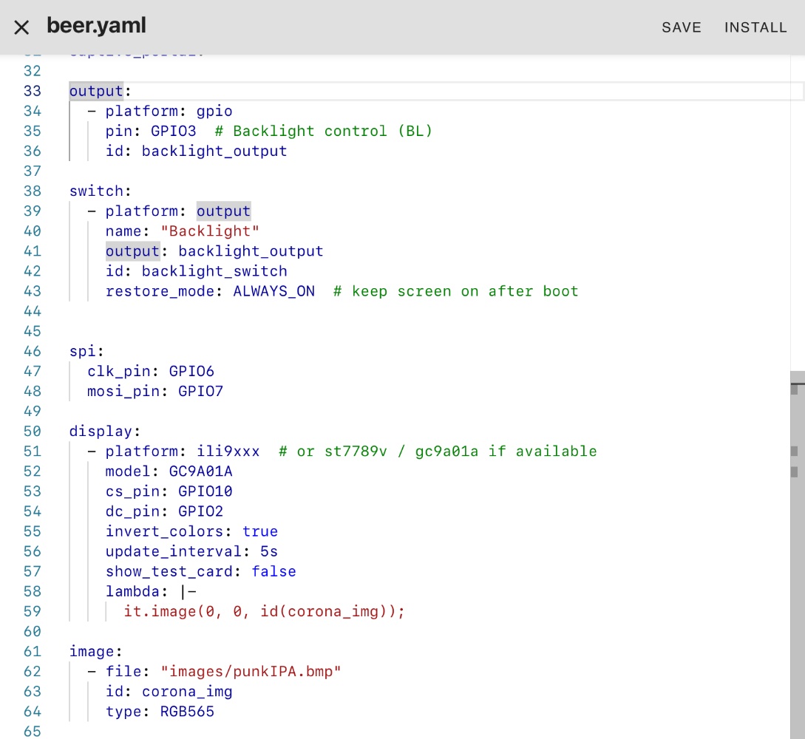Click the backlight_switch id value
Screen dimensions: 805x739
(x=214, y=271)
